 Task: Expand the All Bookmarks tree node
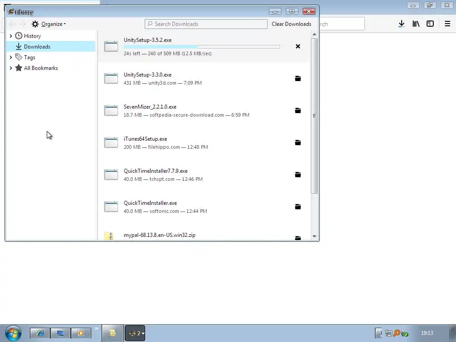click(x=11, y=68)
